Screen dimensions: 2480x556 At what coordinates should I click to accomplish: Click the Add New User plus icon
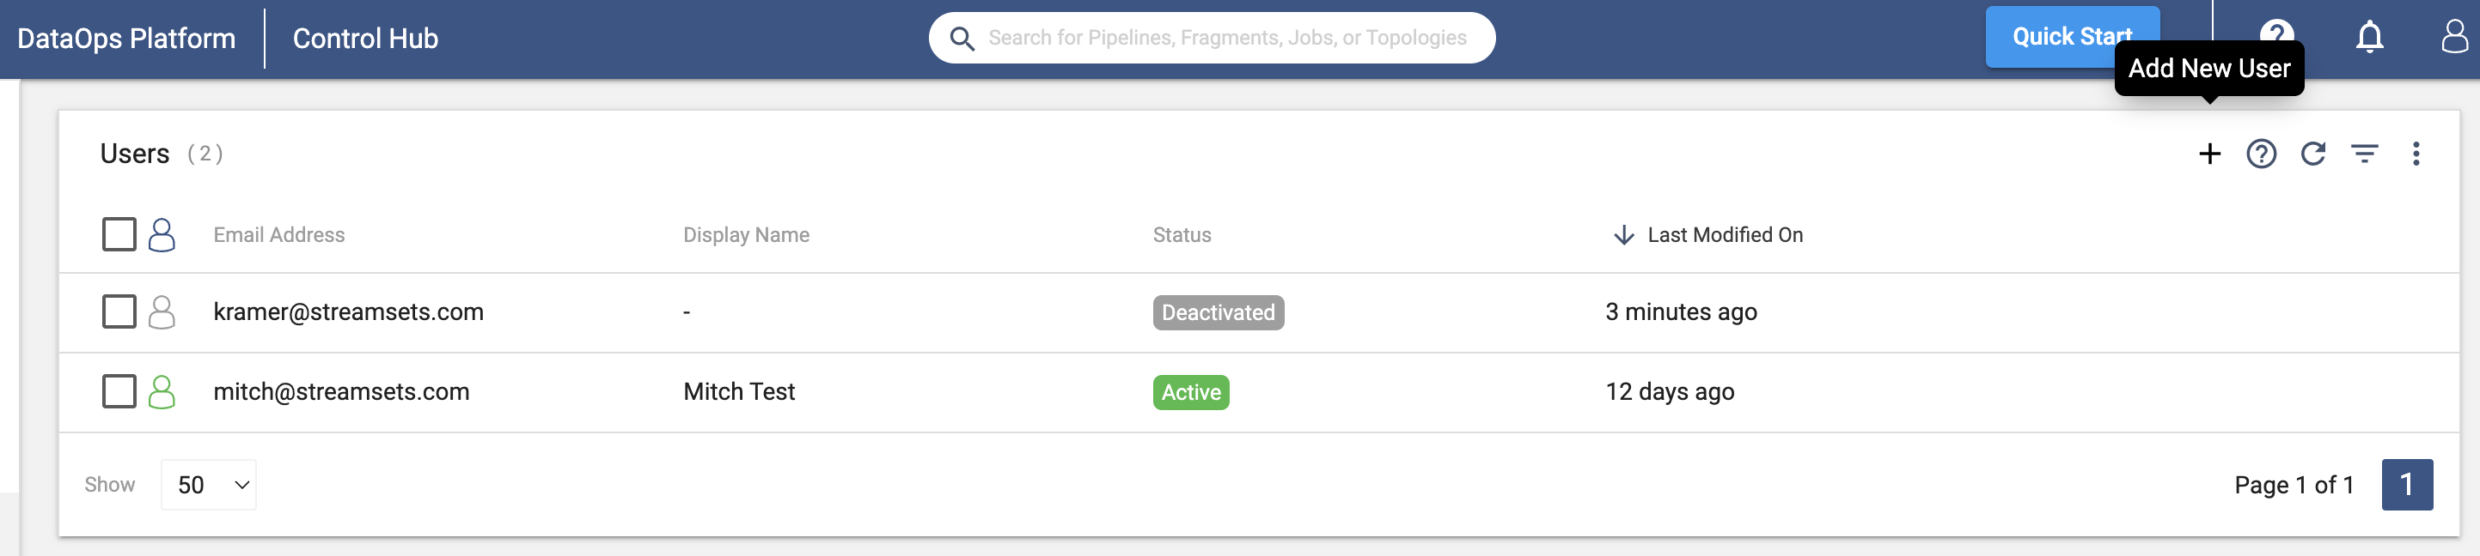tap(2209, 154)
